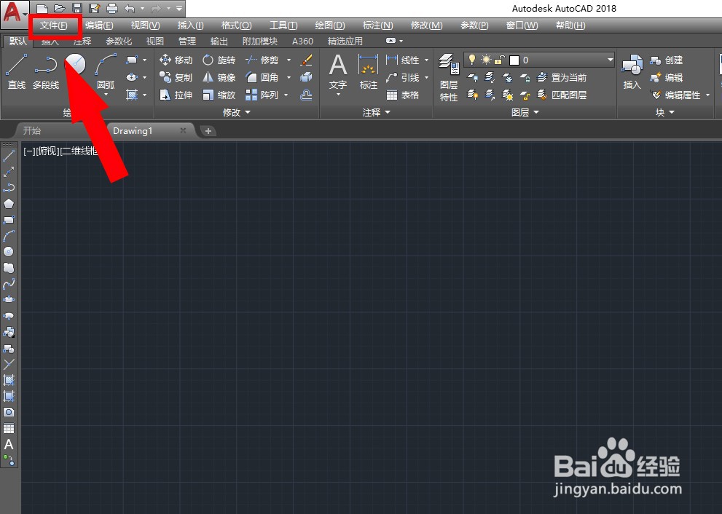Open the 文件(F) menu
Image resolution: width=722 pixels, height=514 pixels.
[x=53, y=25]
